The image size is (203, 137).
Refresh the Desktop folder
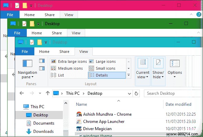(136, 93)
